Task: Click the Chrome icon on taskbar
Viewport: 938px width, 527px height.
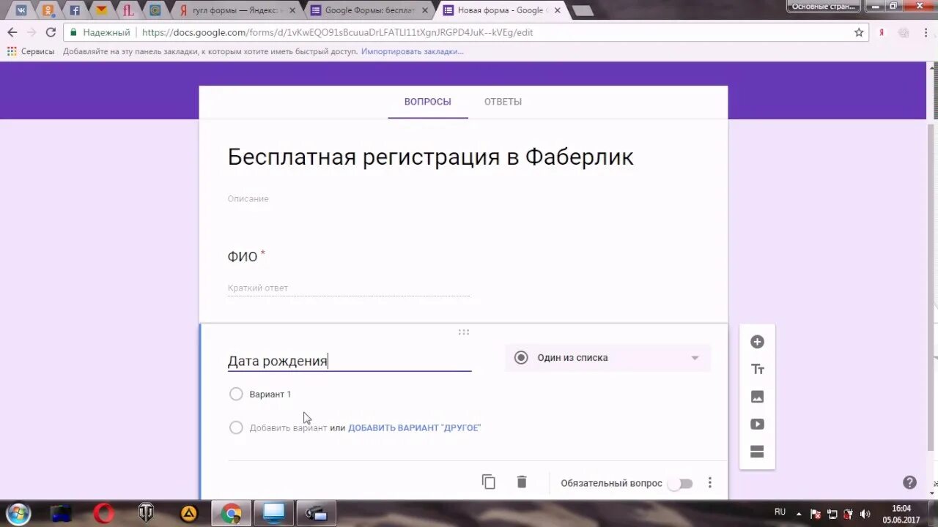Action: tap(232, 513)
